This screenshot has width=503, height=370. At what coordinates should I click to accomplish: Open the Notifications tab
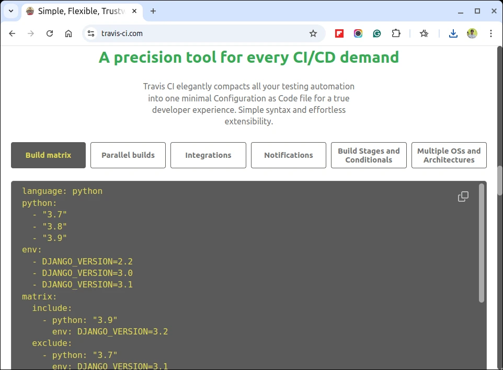coord(289,155)
